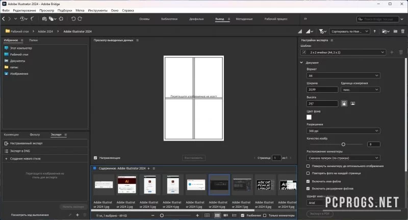Switch to the Папки tab

click(x=33, y=40)
